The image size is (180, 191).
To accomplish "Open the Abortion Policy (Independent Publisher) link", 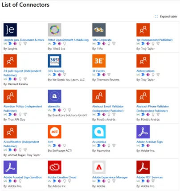I will (x=23, y=108).
